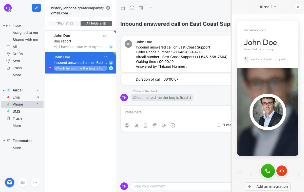Collapse the Inbox section chevron
This screenshot has height=192, width=304.
point(4,26)
